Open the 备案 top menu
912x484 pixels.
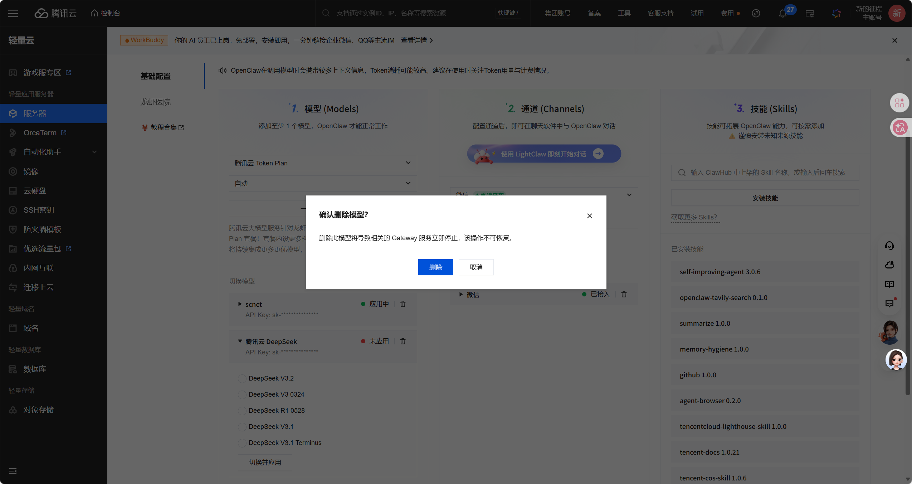(594, 13)
